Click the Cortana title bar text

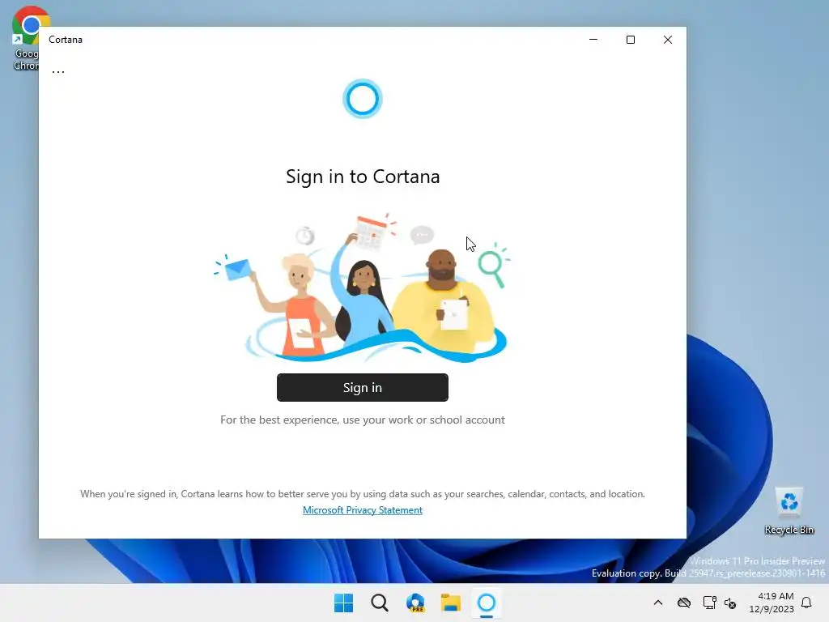click(66, 40)
